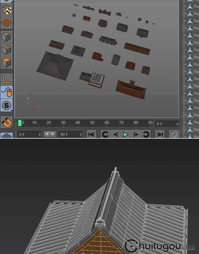Image resolution: width=199 pixels, height=254 pixels.
Task: Step forward one frame
Action: pyautogui.click(x=136, y=134)
